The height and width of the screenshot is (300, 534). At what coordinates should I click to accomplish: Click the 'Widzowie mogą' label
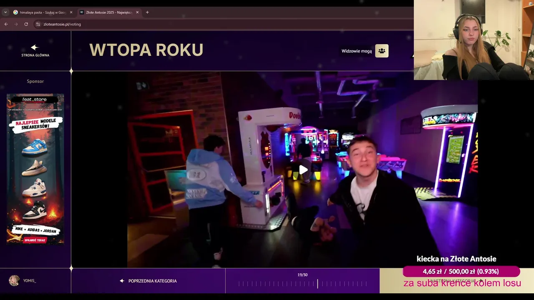pyautogui.click(x=357, y=51)
